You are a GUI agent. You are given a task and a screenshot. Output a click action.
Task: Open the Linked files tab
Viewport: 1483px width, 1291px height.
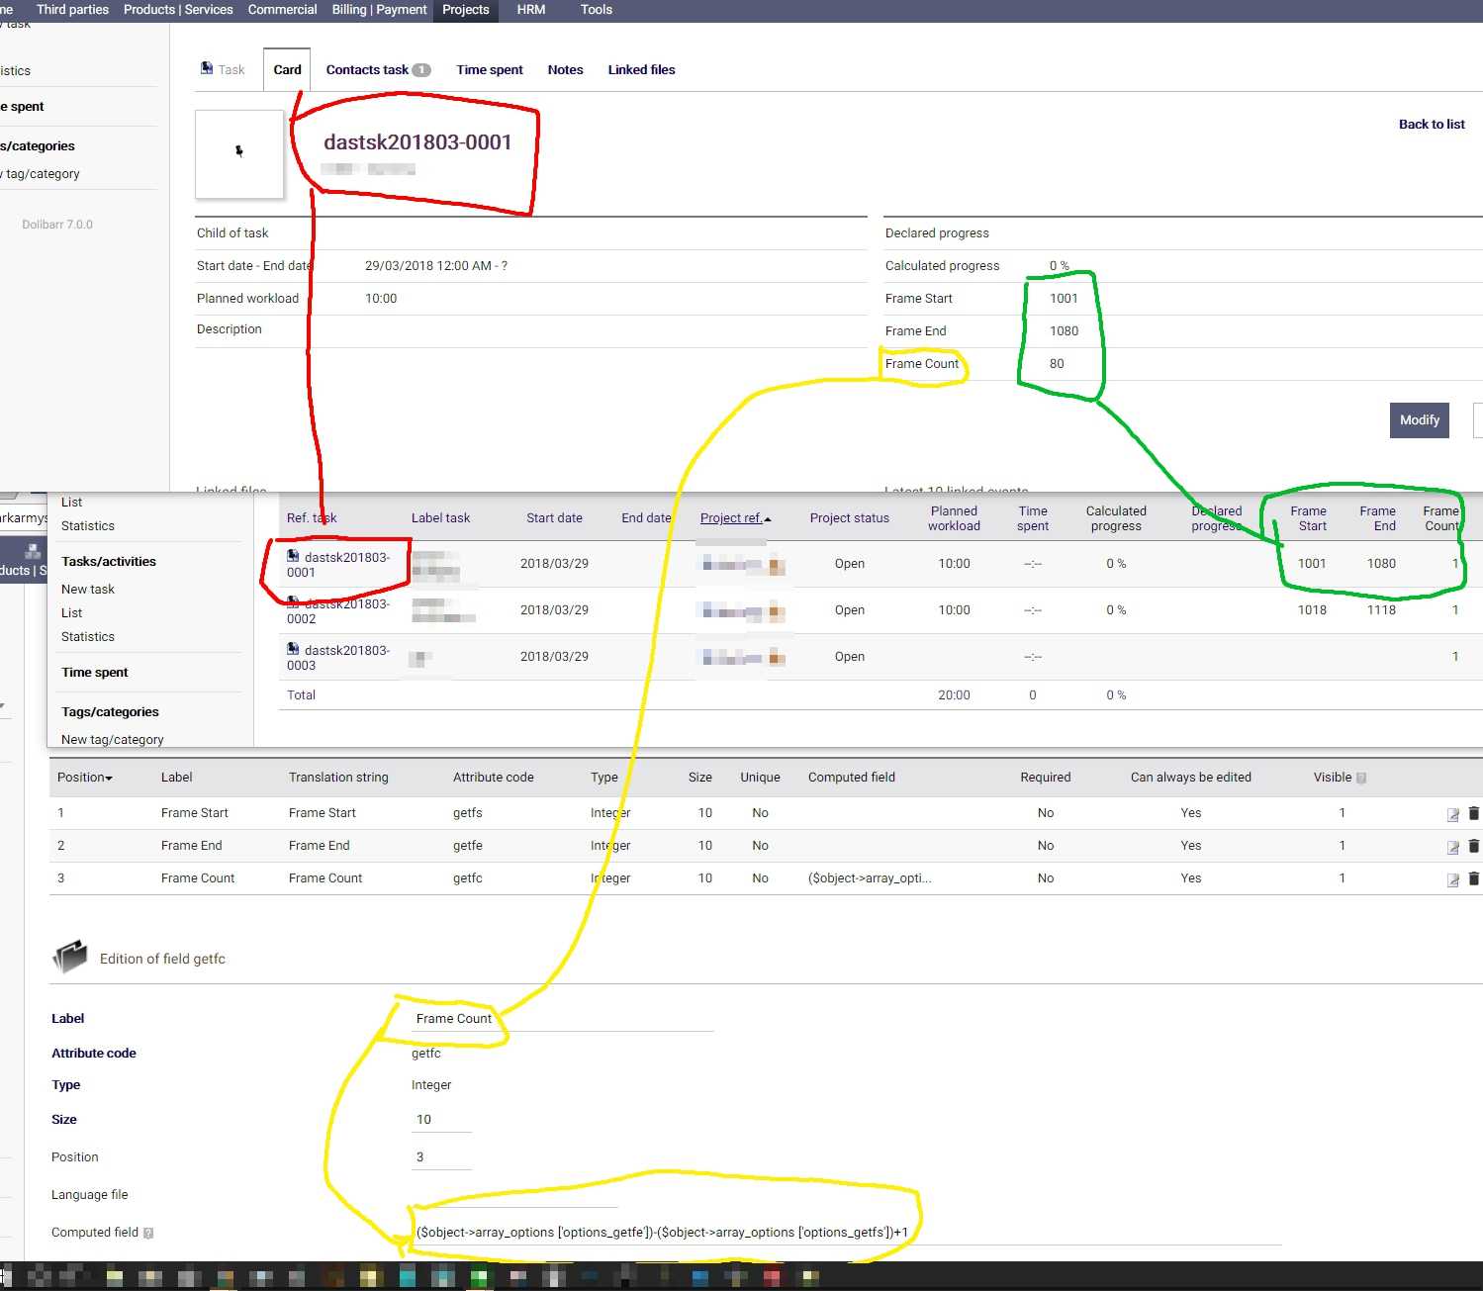641,70
